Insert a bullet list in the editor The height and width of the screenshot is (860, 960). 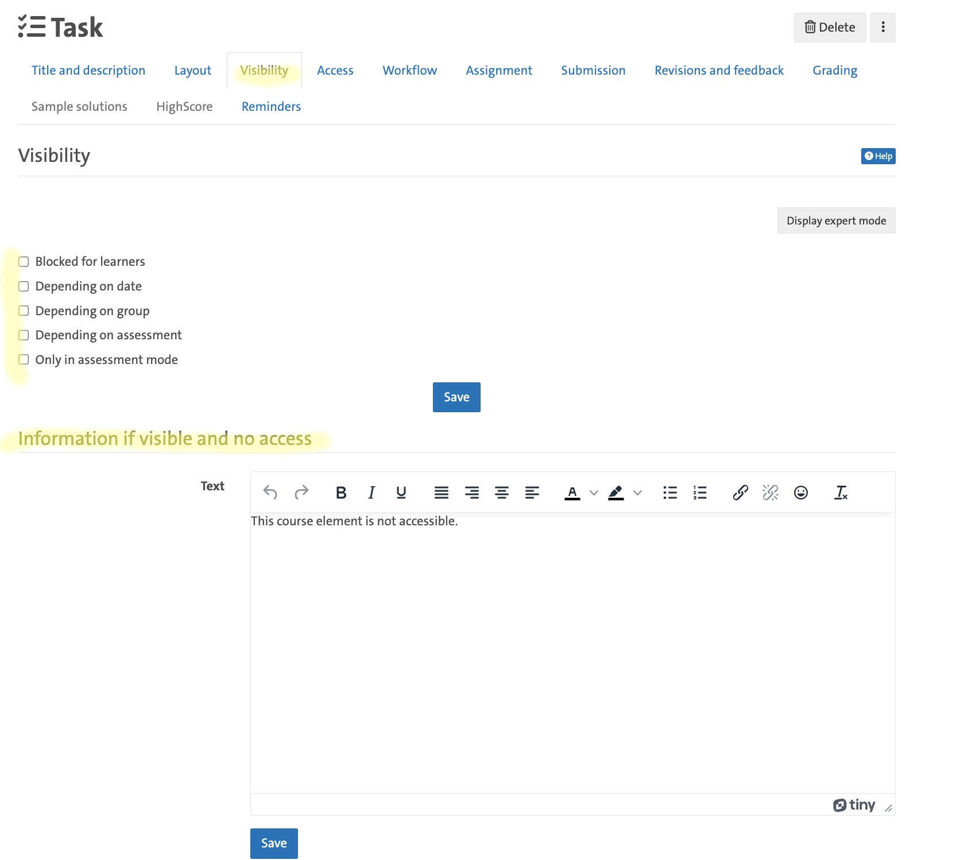669,493
